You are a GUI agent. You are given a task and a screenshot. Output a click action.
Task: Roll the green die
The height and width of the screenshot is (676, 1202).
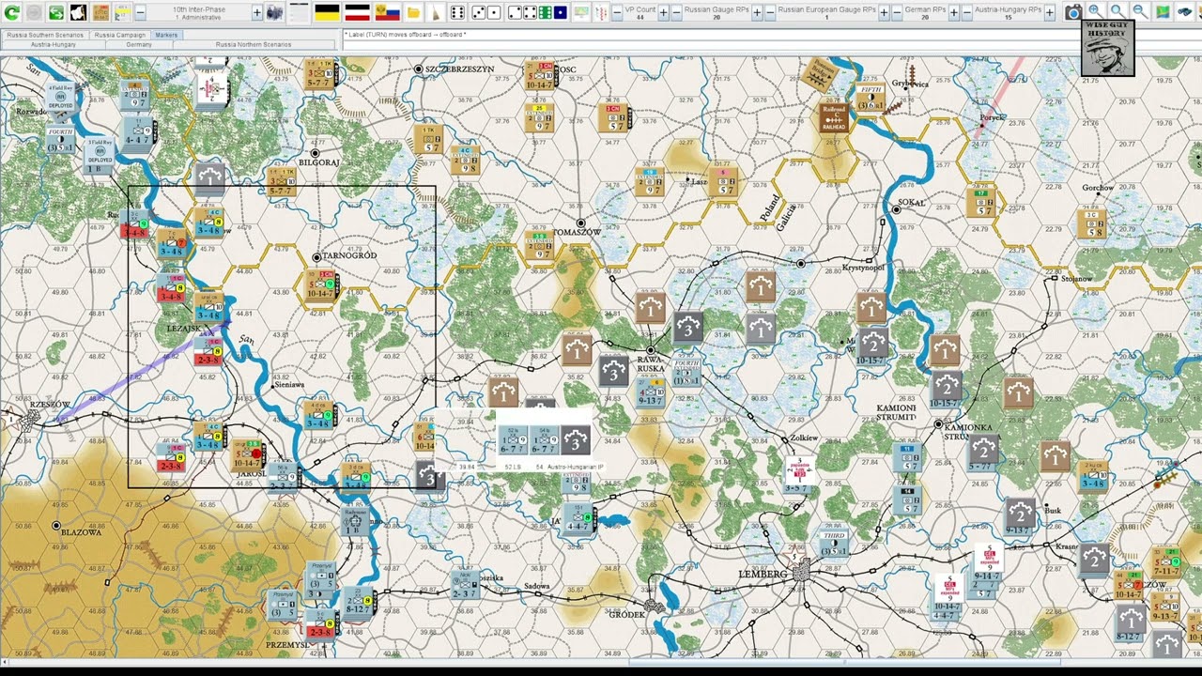click(547, 12)
